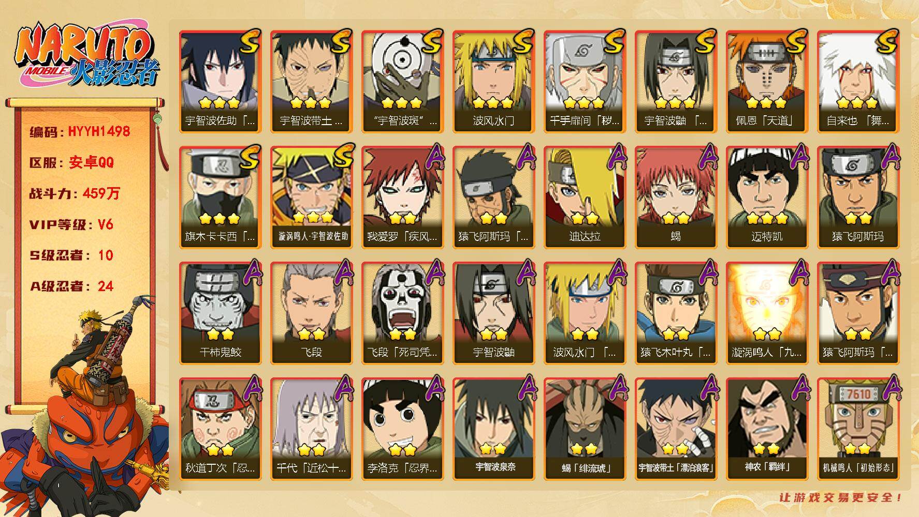Screen dimensions: 919x517
Task: Open the 波风水门 S-rank card
Action: coord(494,82)
